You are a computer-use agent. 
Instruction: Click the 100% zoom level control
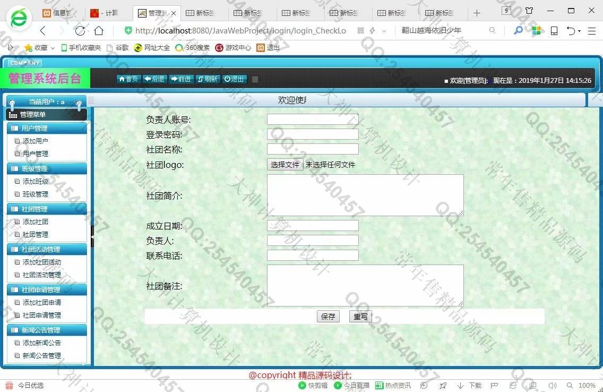[x=587, y=386]
